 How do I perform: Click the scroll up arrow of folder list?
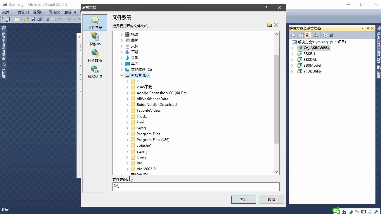tap(277, 34)
